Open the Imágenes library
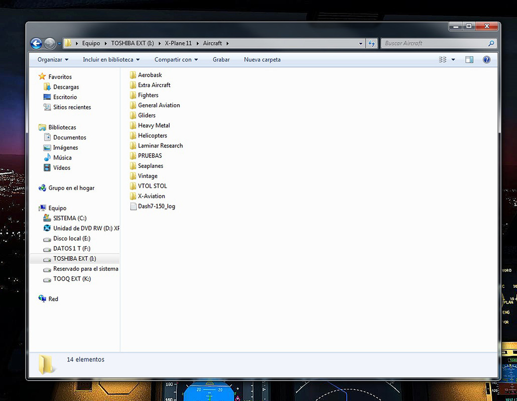517x401 pixels. [x=66, y=147]
